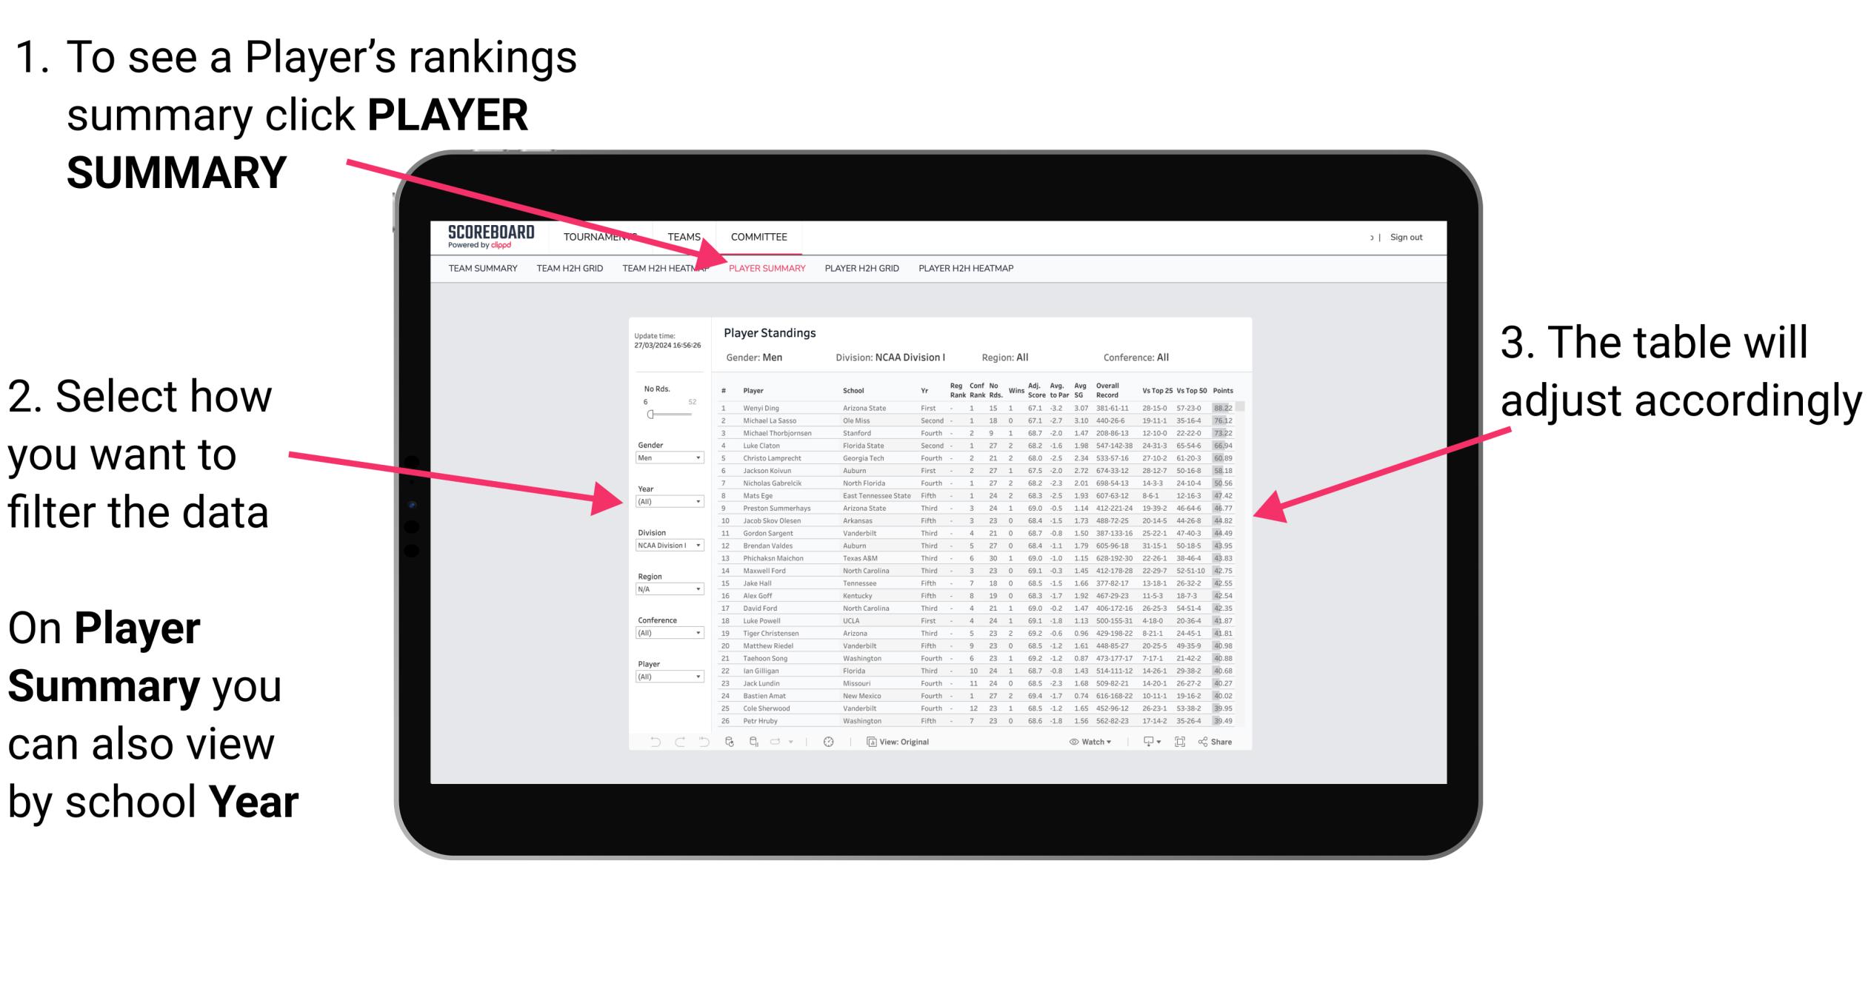Click the refresh/update icon in bottom toolbar

coord(731,741)
